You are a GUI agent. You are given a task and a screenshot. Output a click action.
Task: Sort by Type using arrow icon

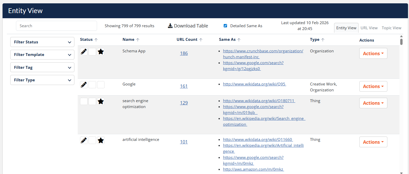point(323,40)
